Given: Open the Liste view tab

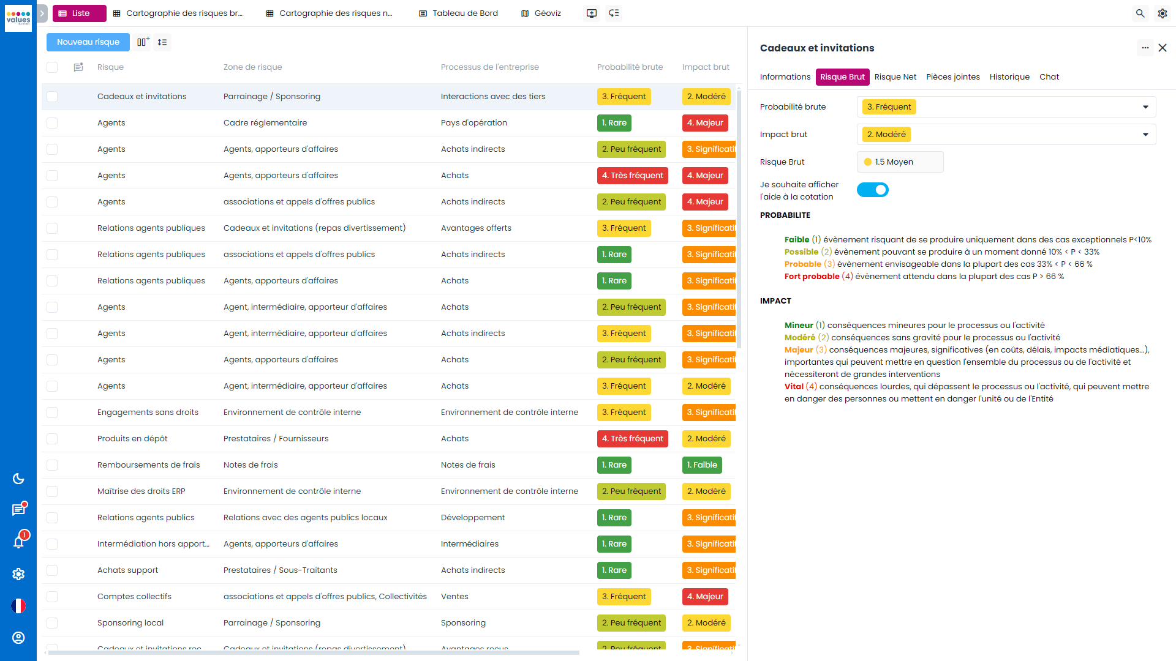Looking at the screenshot, I should click(80, 13).
